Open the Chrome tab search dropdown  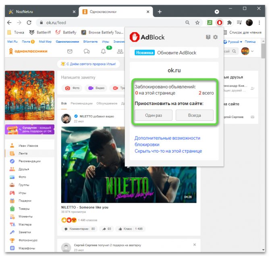point(217,12)
